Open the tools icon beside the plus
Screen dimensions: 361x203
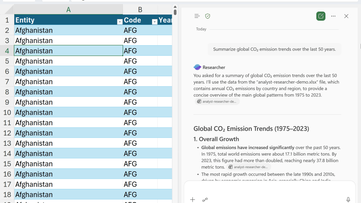click(x=205, y=200)
